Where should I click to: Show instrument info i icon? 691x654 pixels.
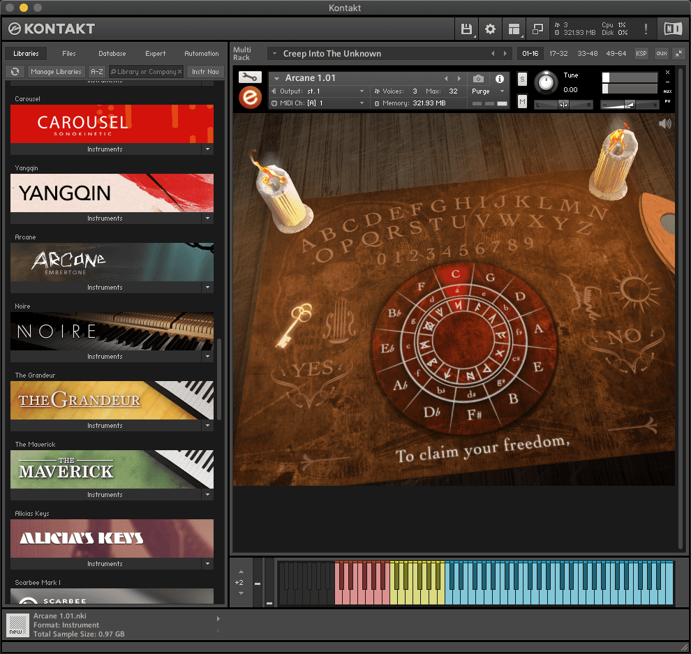coord(499,78)
